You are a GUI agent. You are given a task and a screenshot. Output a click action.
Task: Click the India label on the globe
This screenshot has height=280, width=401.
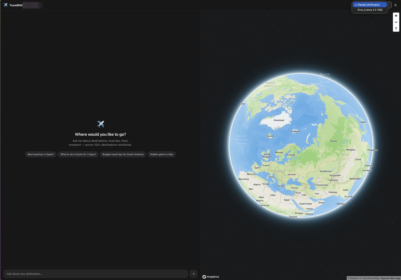(x=345, y=190)
